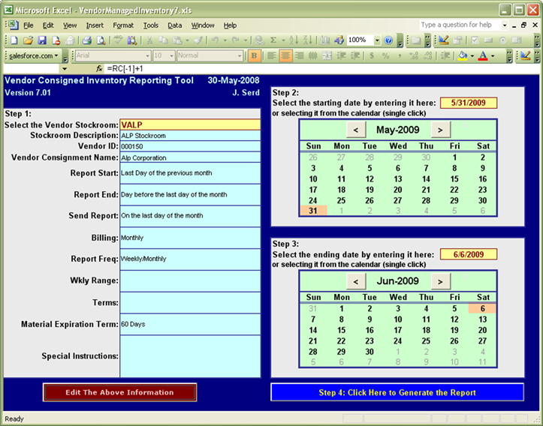543x426 pixels.
Task: Open the Chart Wizard icon
Action: pos(325,40)
